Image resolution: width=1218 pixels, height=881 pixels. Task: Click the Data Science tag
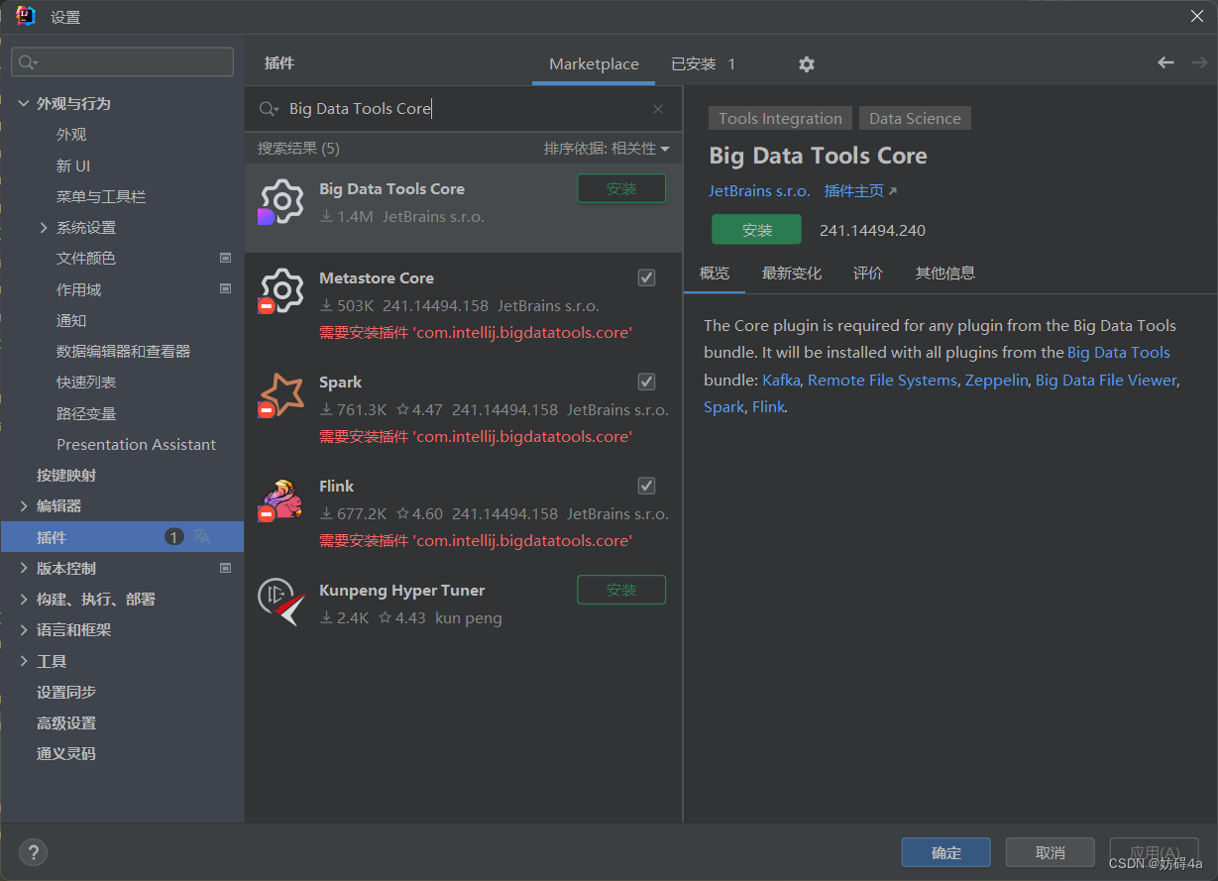915,119
